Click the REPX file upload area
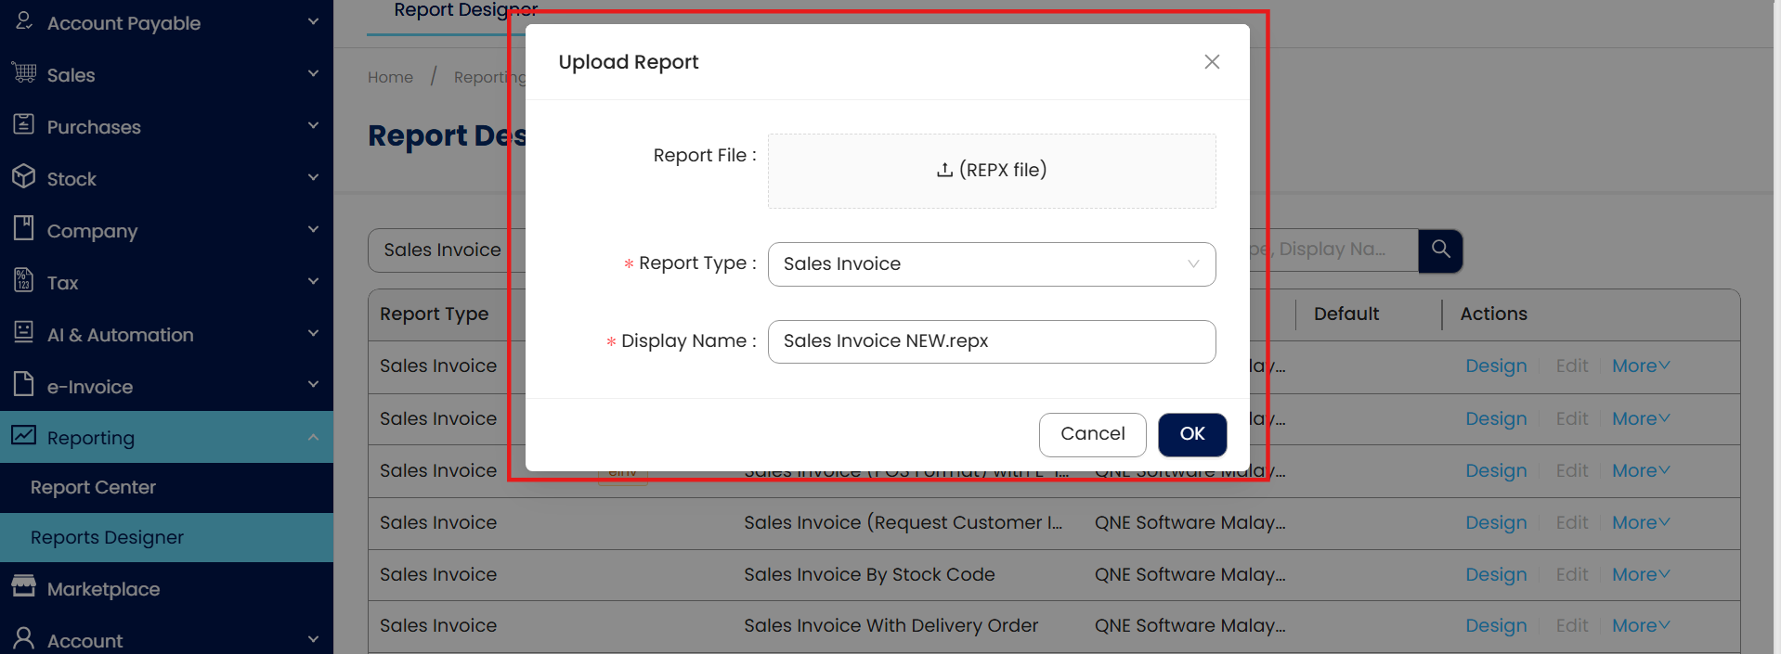 [x=991, y=171]
